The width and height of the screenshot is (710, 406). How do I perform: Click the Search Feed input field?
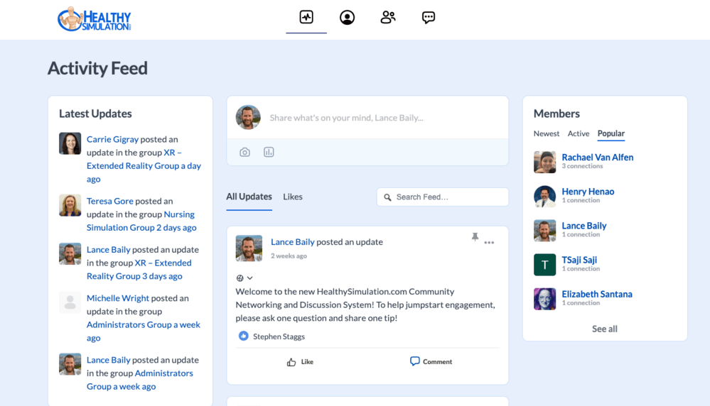point(442,197)
